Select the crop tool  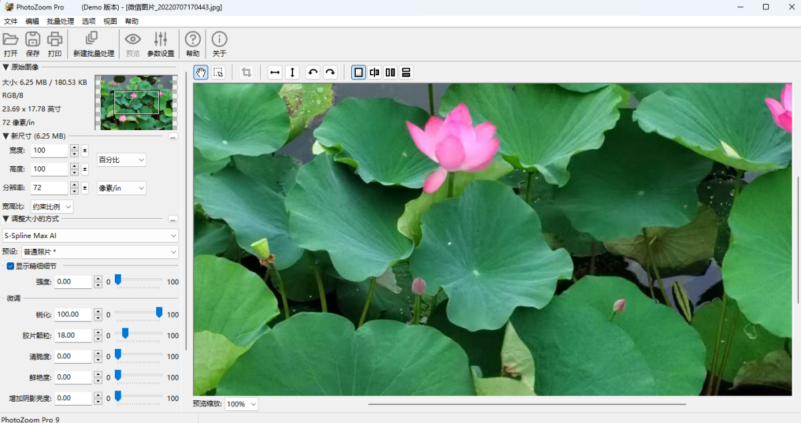point(246,73)
